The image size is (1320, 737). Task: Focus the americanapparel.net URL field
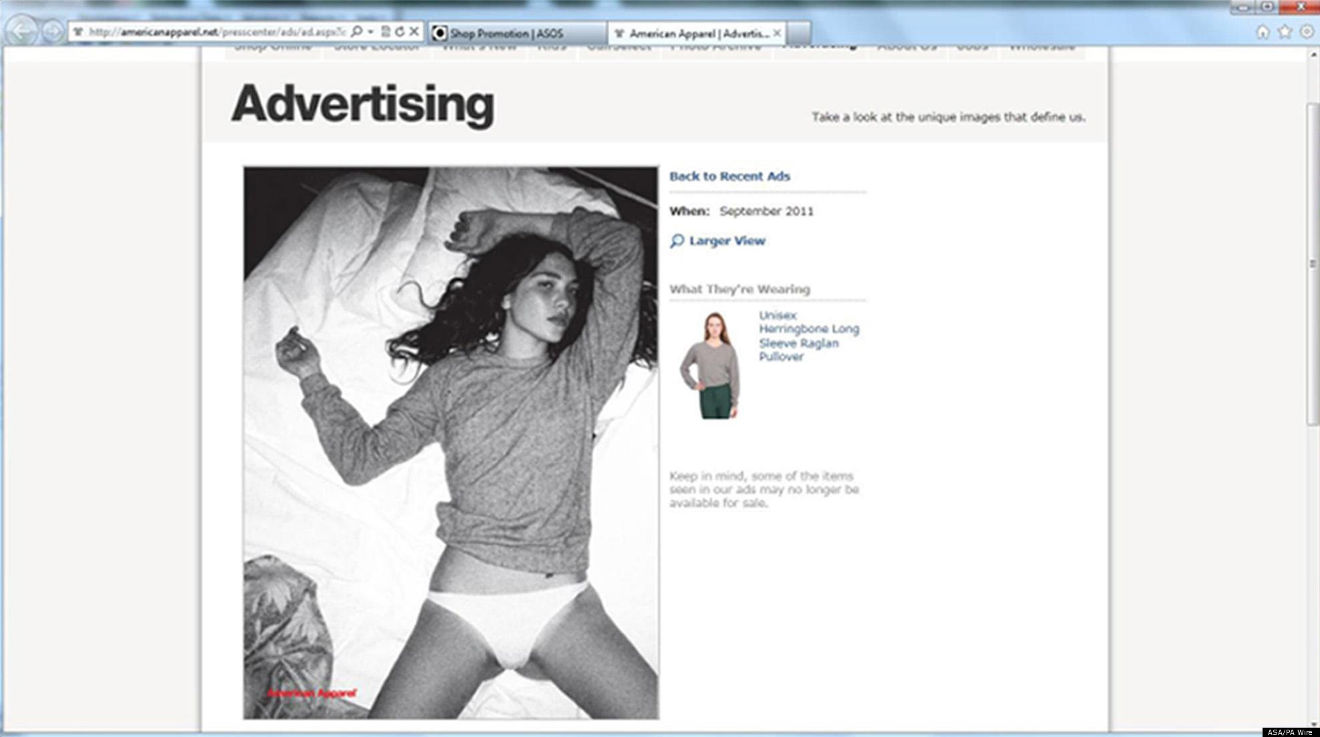pos(217,31)
